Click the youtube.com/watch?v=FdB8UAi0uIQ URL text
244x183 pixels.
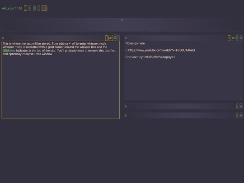(161, 50)
